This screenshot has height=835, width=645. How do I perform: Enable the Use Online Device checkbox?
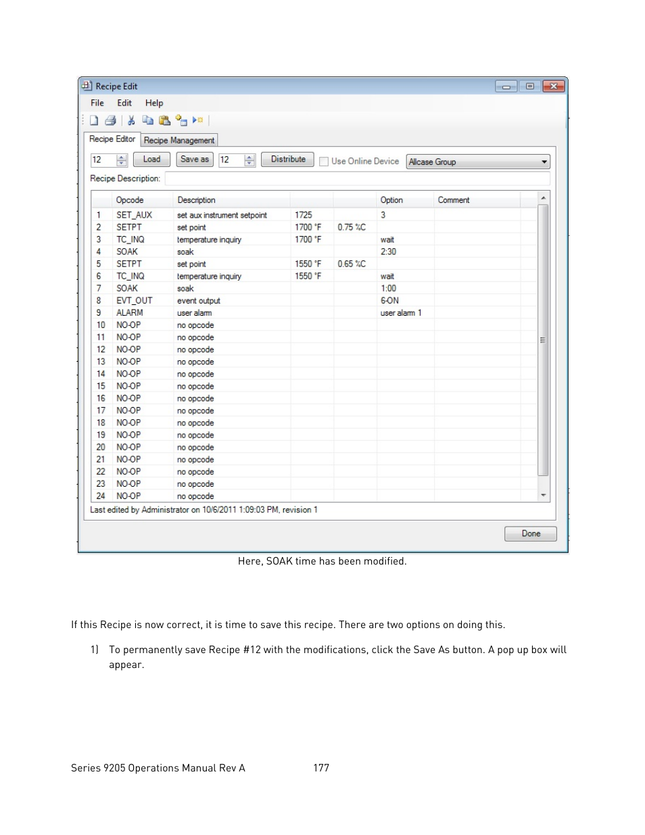click(324, 162)
